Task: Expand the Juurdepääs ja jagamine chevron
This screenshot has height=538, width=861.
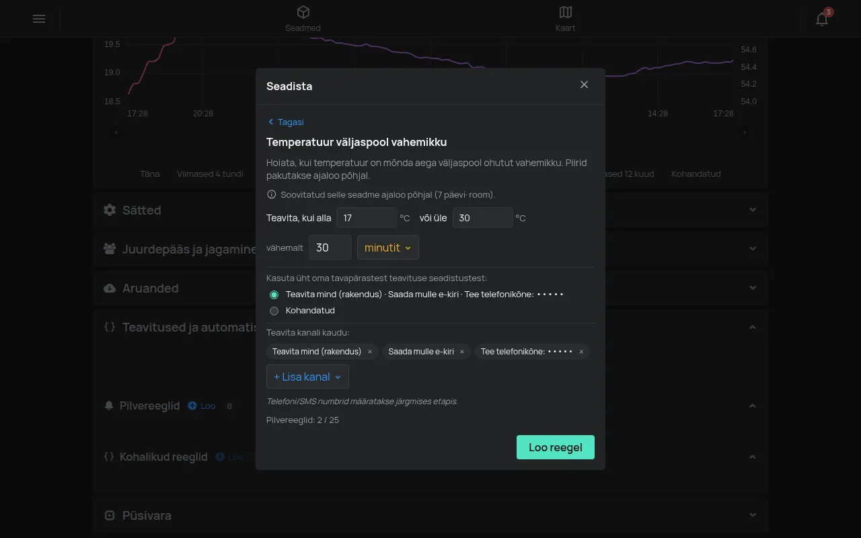Action: tap(753, 249)
